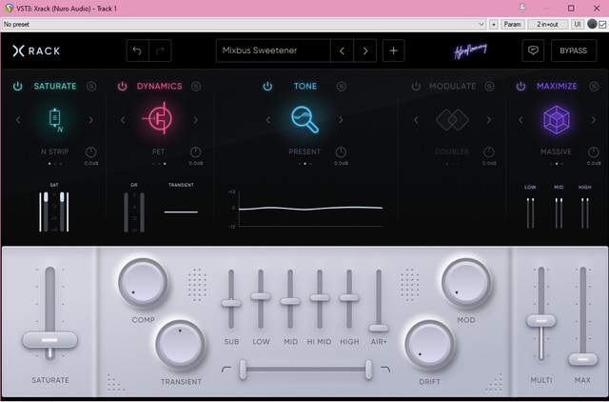Click the AIR+ band fader

(379, 328)
